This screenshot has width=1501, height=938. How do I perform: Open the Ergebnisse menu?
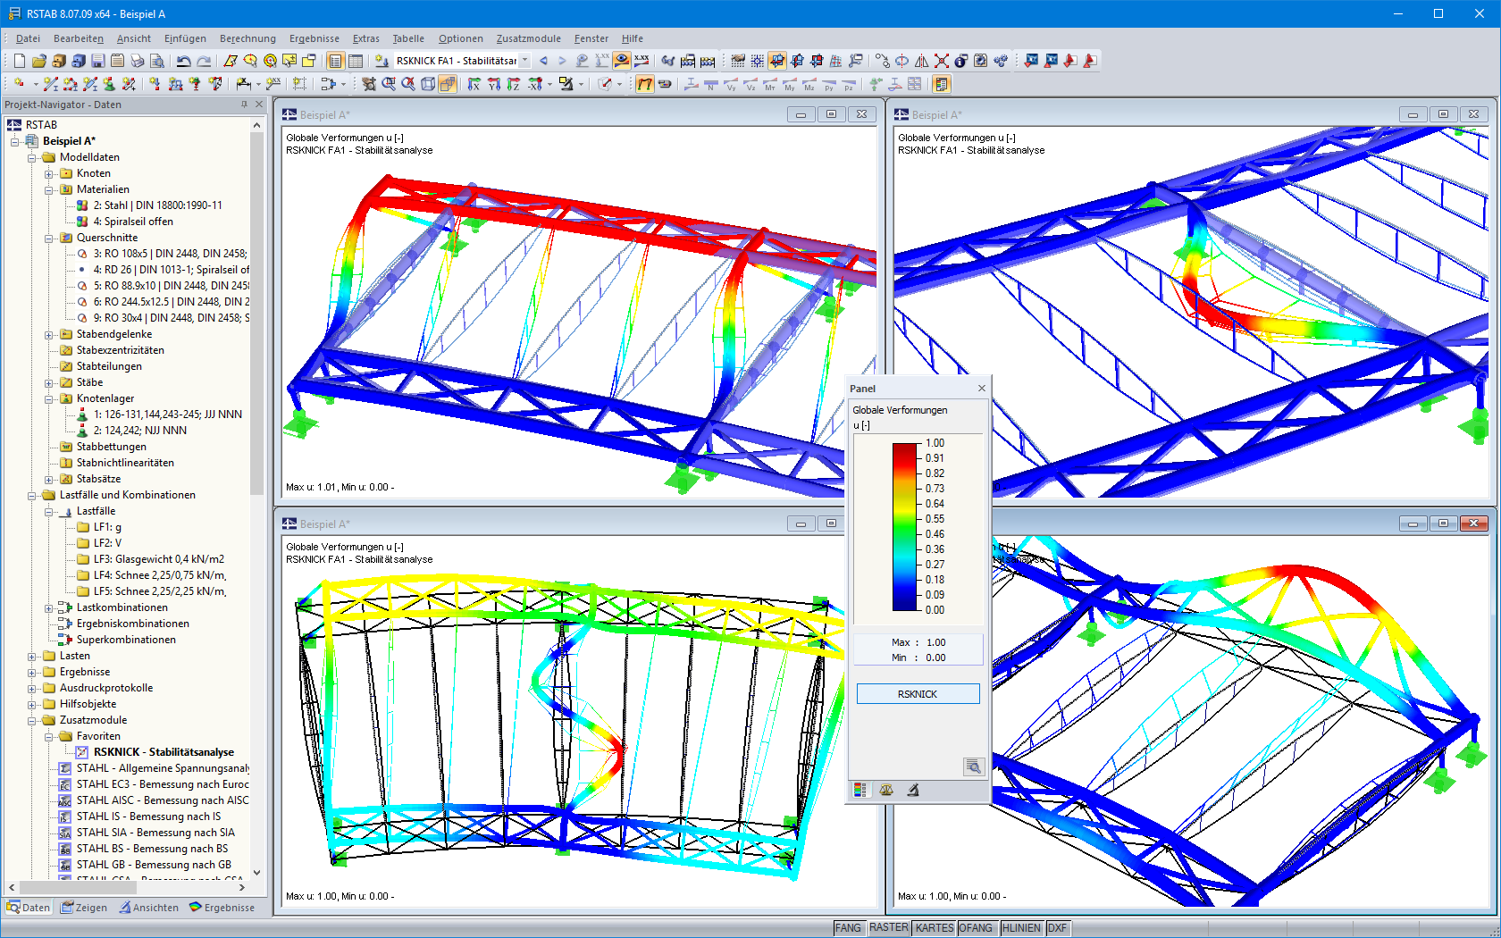(x=314, y=38)
